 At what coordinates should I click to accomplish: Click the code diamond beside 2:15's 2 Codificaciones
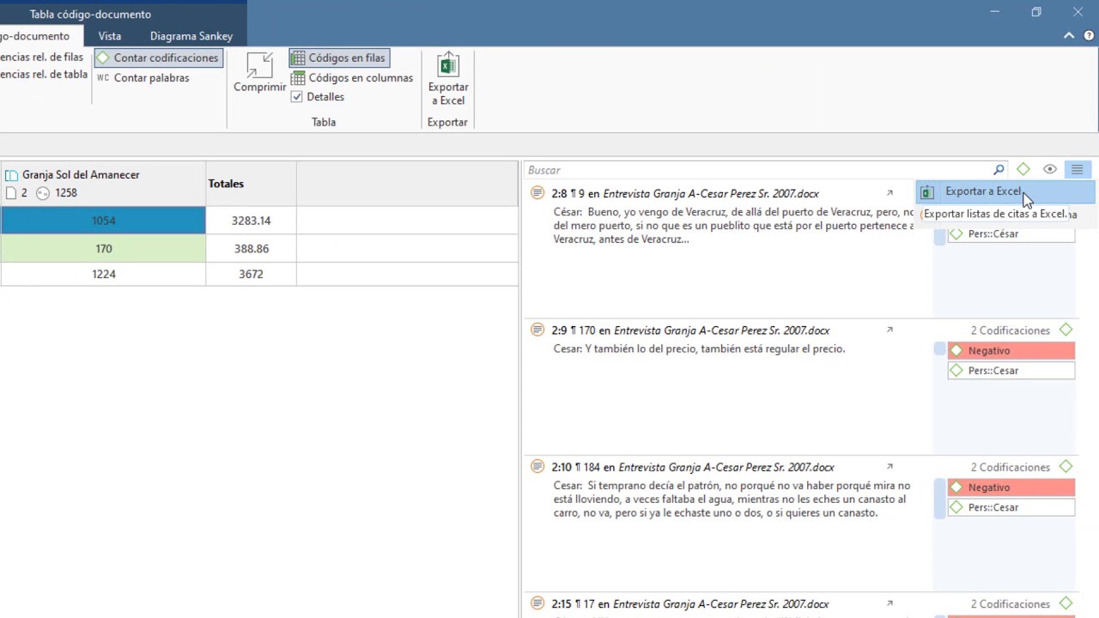(x=1066, y=603)
